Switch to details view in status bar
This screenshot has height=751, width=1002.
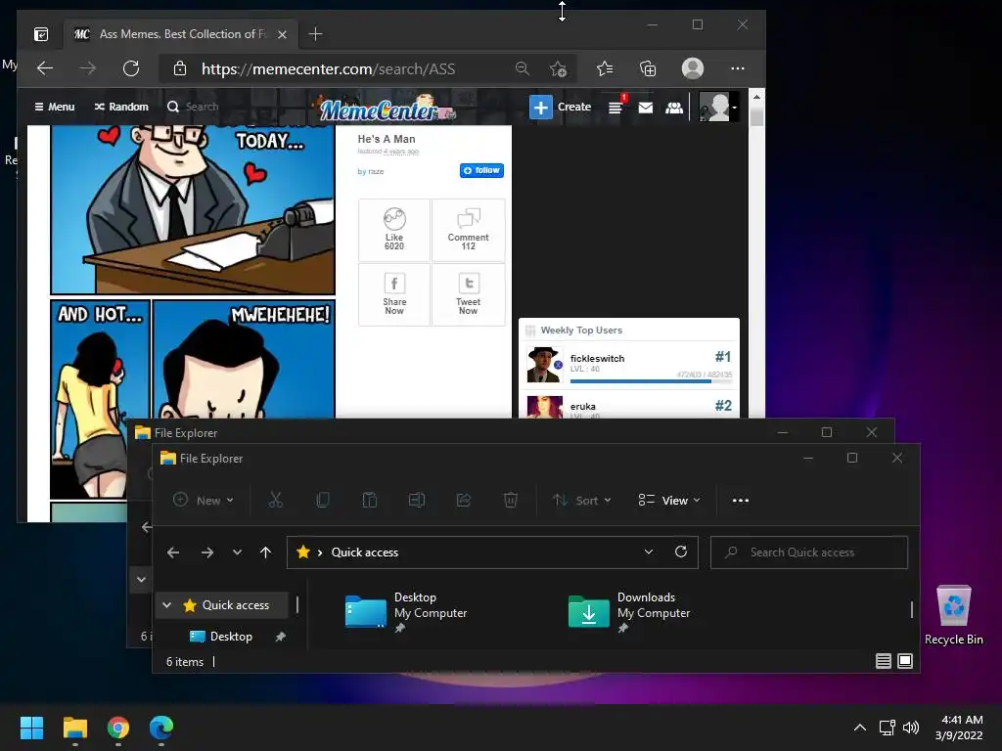point(884,661)
